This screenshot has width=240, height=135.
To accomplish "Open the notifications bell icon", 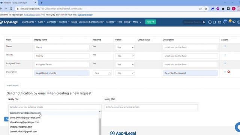I will click(224, 22).
